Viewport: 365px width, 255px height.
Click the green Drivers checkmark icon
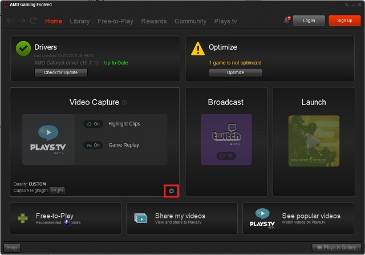(x=23, y=48)
